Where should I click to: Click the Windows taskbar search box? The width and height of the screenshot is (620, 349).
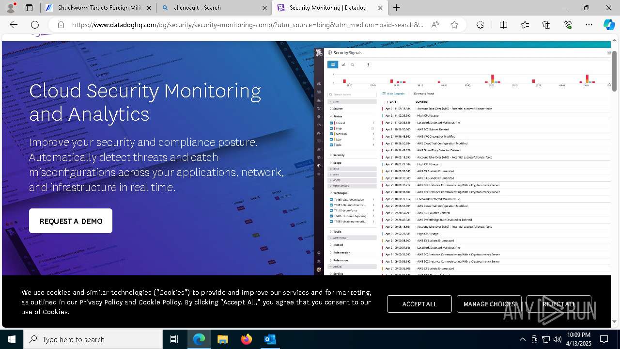pos(93,339)
